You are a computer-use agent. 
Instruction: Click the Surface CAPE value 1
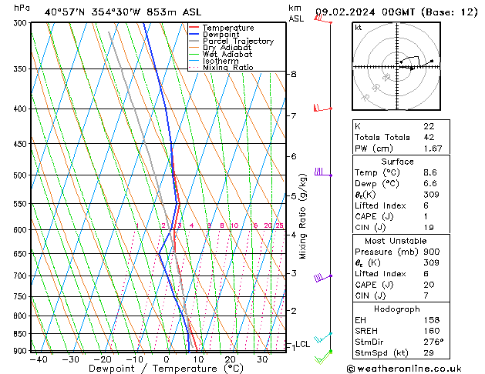[x=426, y=216]
